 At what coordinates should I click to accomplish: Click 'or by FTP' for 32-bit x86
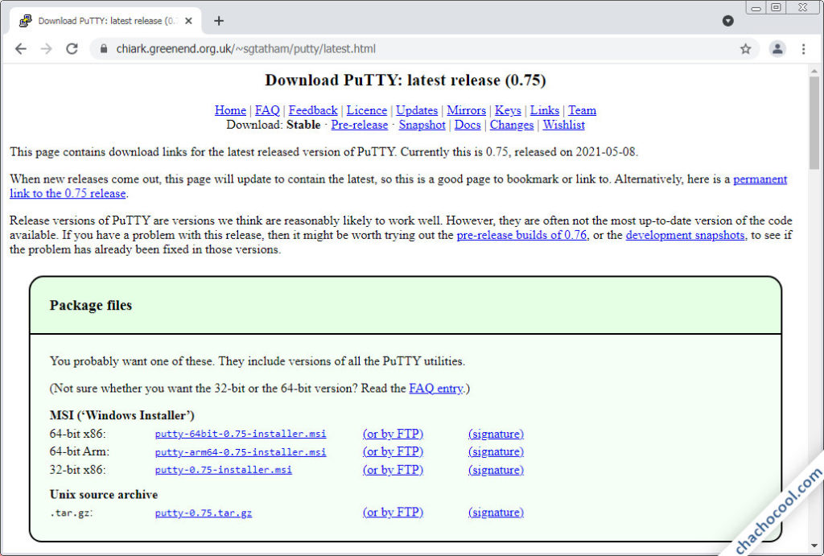(393, 470)
